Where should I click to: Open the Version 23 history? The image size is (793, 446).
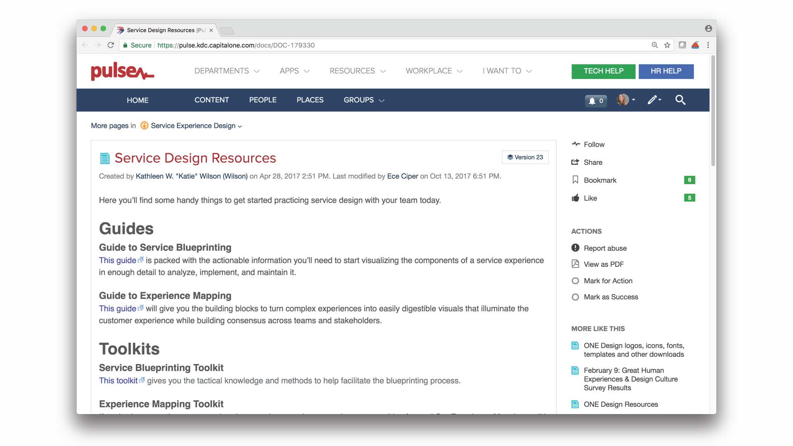click(x=525, y=157)
